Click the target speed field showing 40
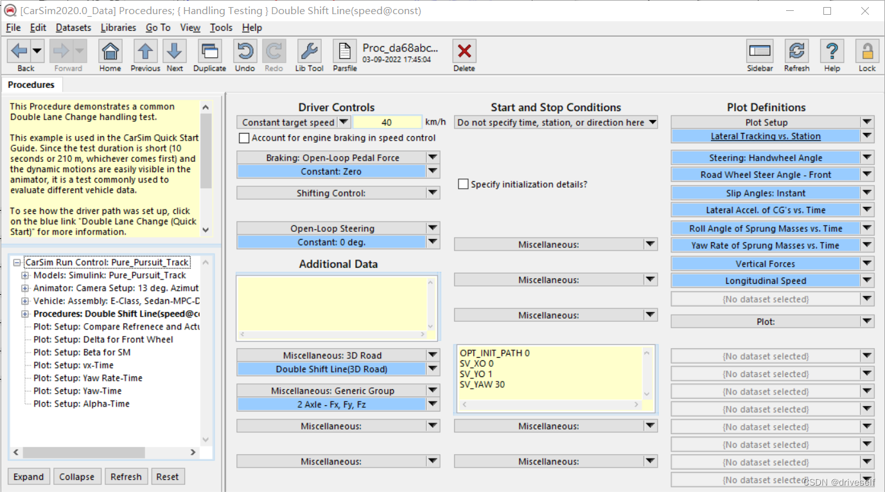Viewport: 885px width, 492px height. click(387, 122)
